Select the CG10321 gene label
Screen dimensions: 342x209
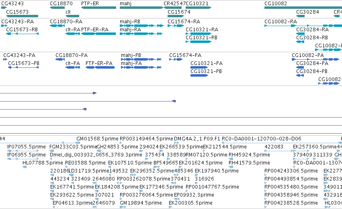pyautogui.click(x=197, y=4)
